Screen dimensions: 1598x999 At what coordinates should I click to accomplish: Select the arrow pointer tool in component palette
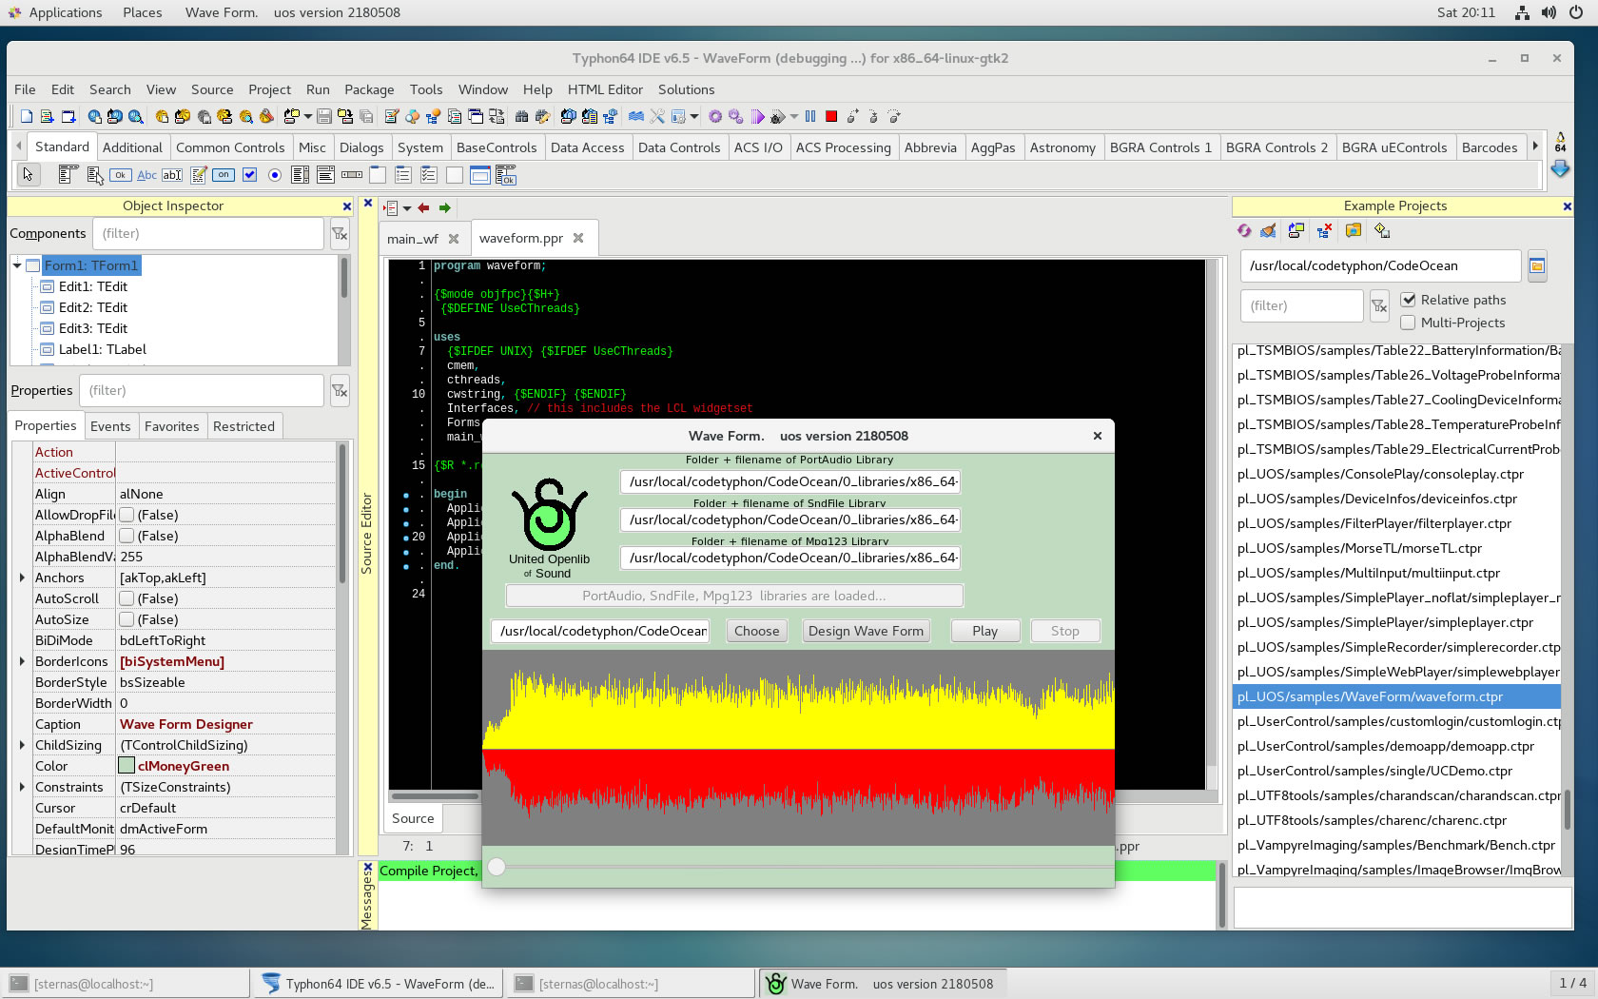29,174
